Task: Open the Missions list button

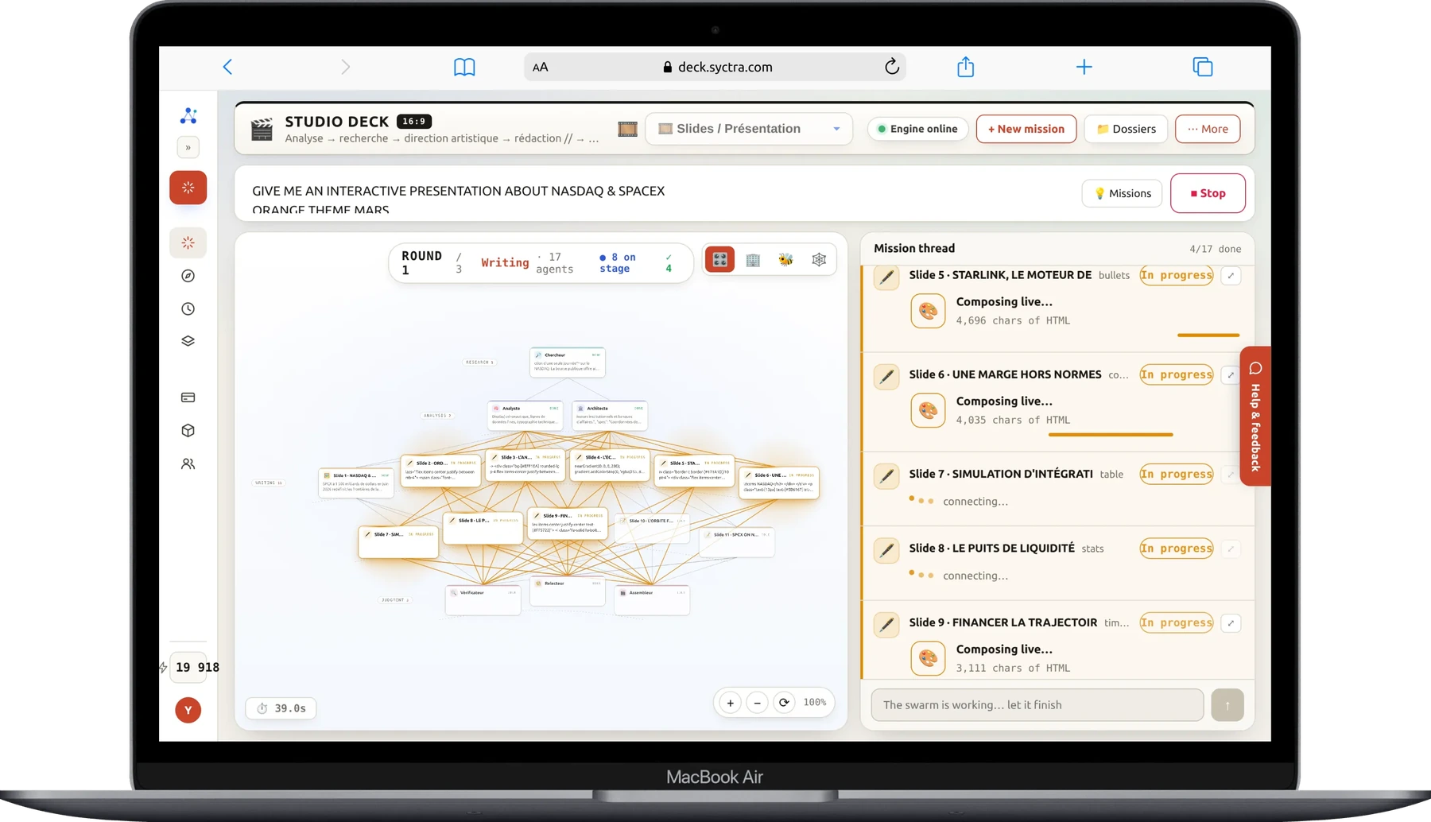Action: (1122, 193)
